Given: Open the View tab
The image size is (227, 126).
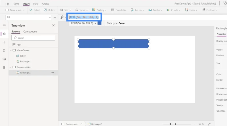Looking at the screenshot, I should coord(35,4).
